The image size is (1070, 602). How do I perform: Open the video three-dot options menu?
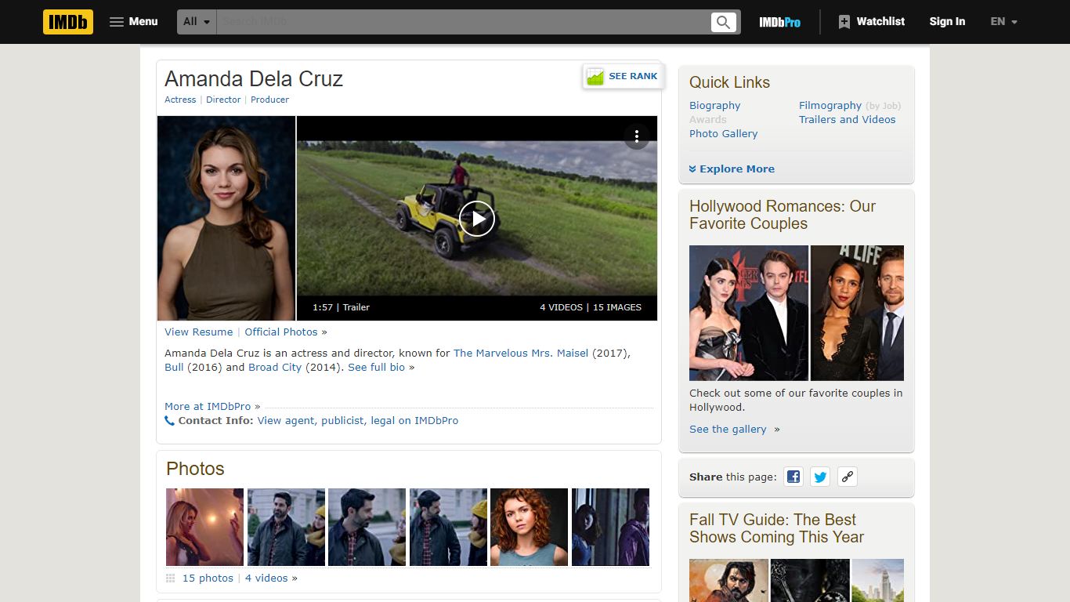(637, 136)
